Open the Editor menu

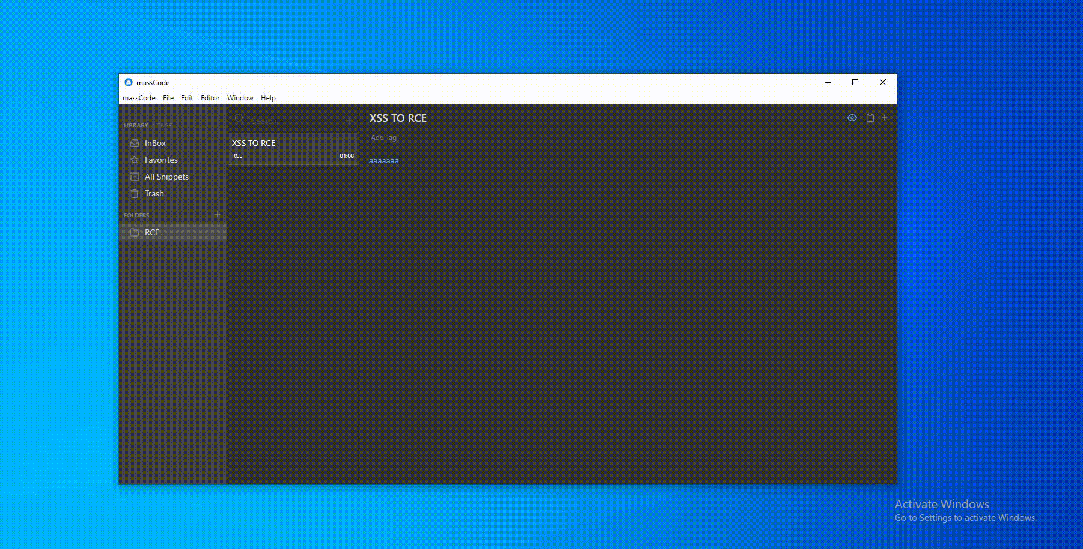click(x=210, y=98)
